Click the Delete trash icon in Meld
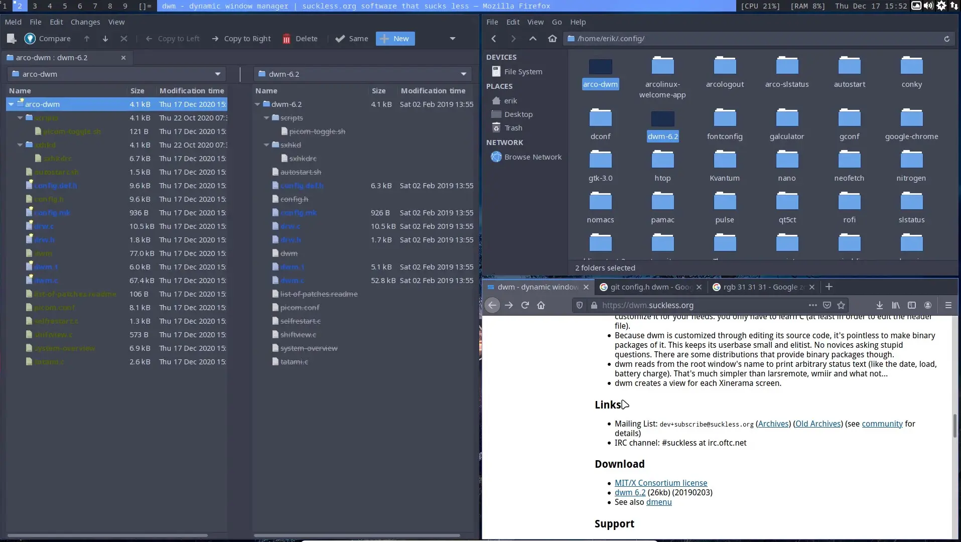Image resolution: width=961 pixels, height=542 pixels. click(x=287, y=39)
